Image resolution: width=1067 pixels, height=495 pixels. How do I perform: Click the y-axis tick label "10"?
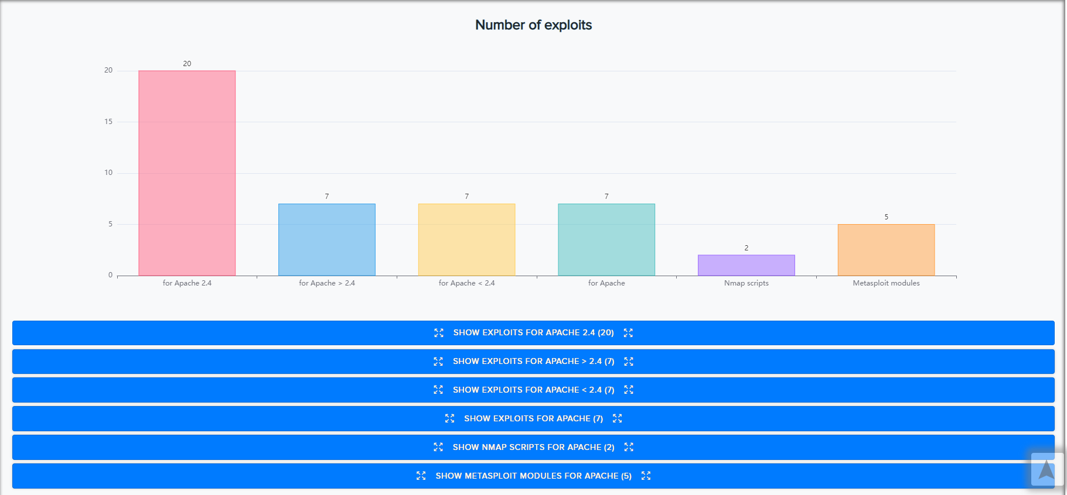108,173
